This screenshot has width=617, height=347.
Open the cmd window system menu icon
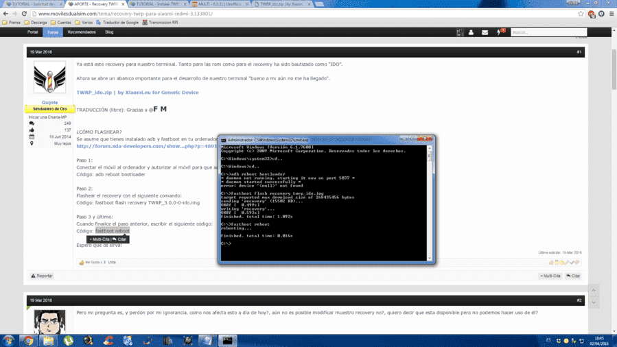[x=224, y=140]
